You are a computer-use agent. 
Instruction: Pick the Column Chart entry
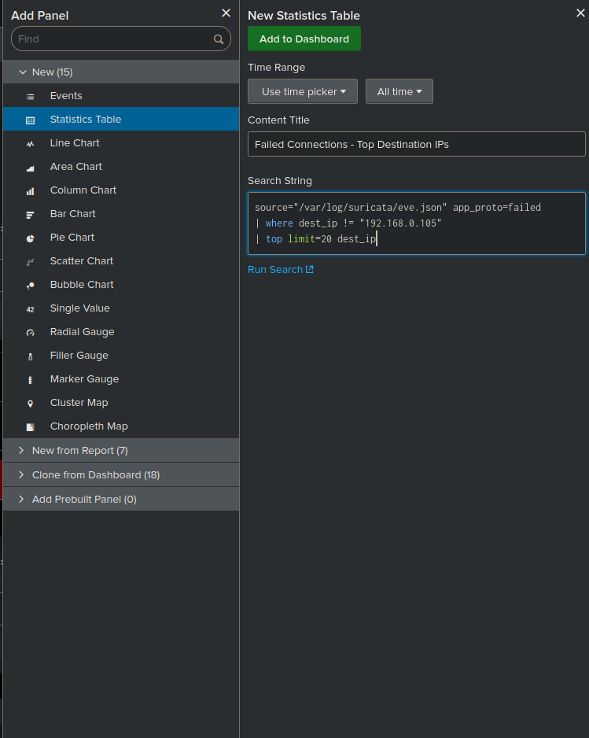point(121,190)
